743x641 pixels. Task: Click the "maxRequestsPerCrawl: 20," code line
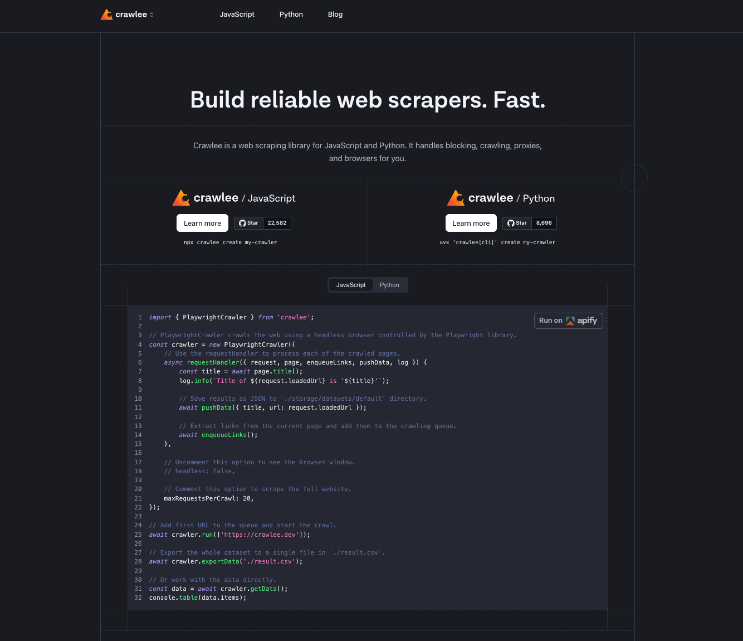[209, 498]
